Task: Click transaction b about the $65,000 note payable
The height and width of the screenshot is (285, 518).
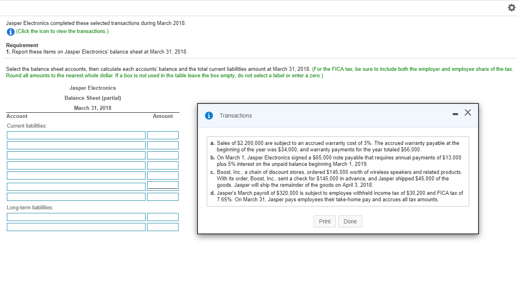Action: tap(336, 161)
